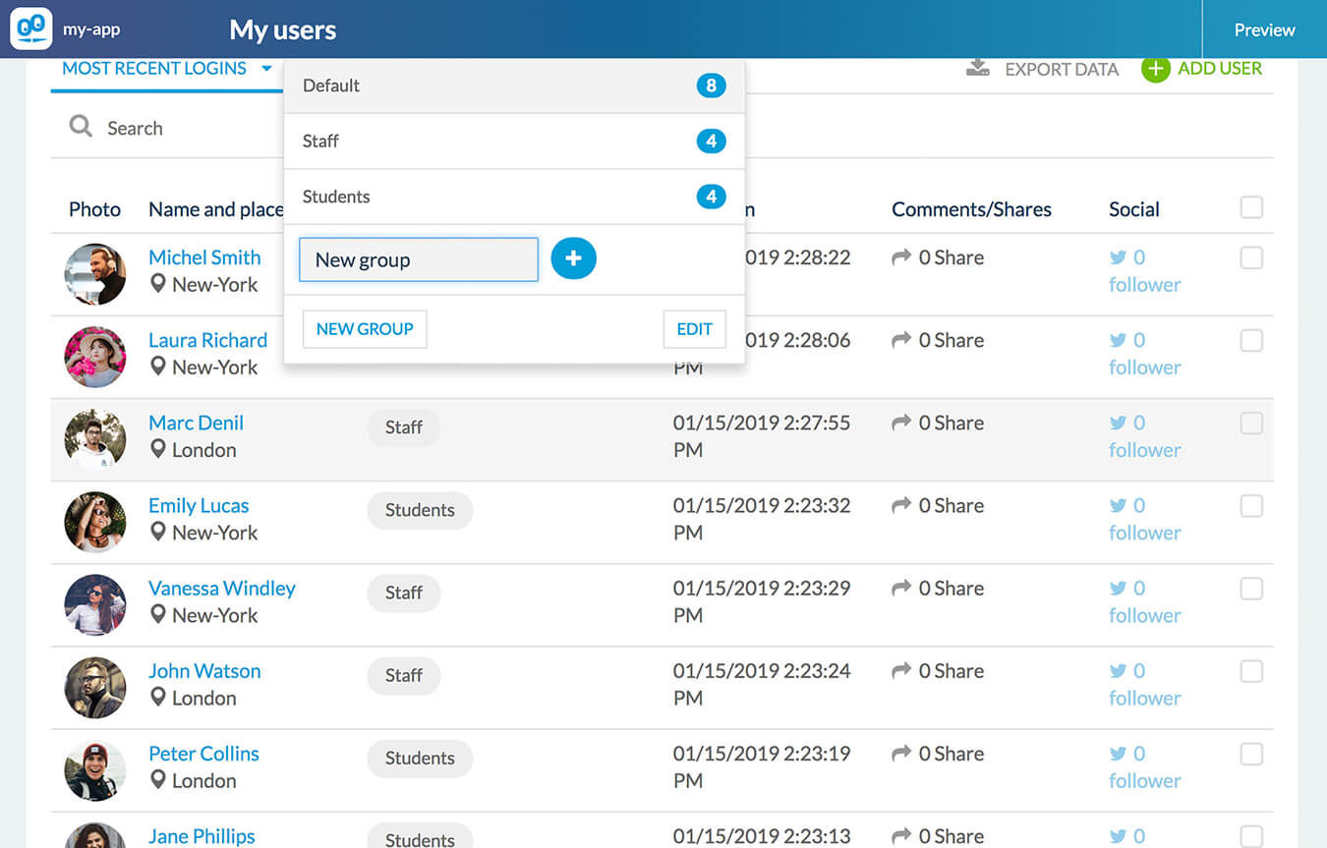Screen dimensions: 1327x848
Task: Choose the Default group from the list
Action: [x=513, y=85]
